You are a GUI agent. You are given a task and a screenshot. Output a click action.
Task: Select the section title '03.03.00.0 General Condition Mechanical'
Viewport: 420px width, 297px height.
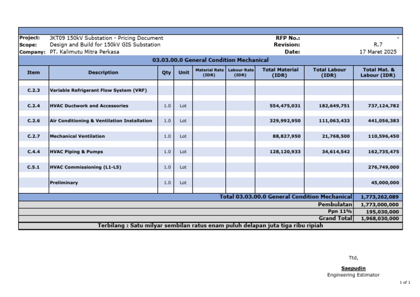[210, 60]
